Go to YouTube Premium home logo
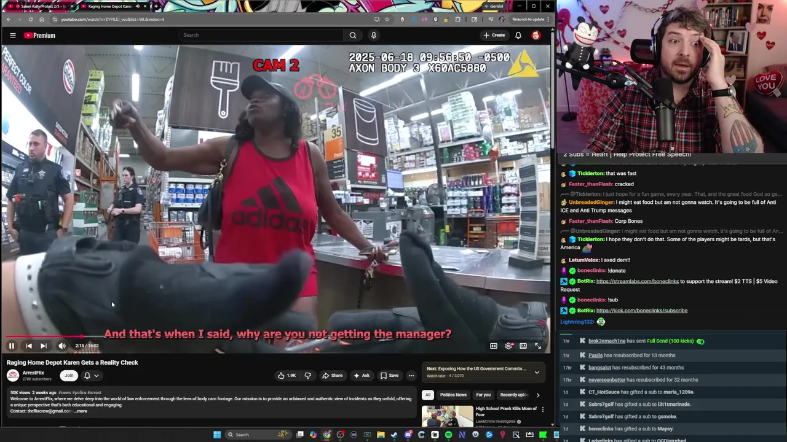 click(x=40, y=35)
